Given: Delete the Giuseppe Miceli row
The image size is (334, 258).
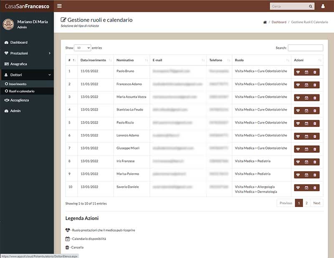Looking at the screenshot, I should [x=315, y=149].
